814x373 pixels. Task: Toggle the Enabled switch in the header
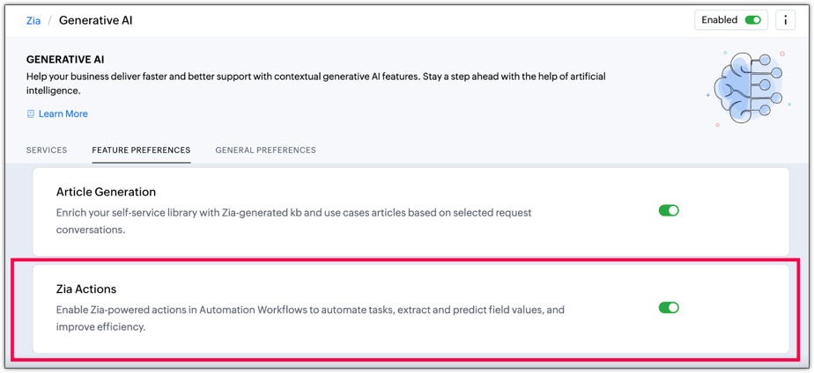(752, 20)
